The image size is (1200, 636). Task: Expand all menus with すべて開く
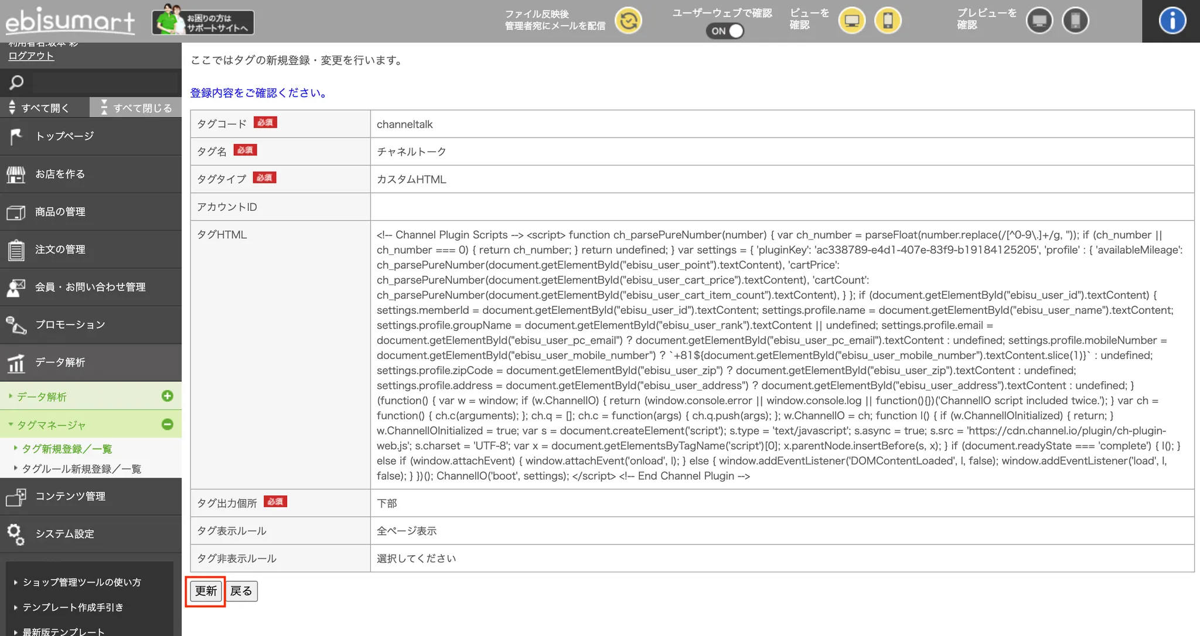[45, 108]
